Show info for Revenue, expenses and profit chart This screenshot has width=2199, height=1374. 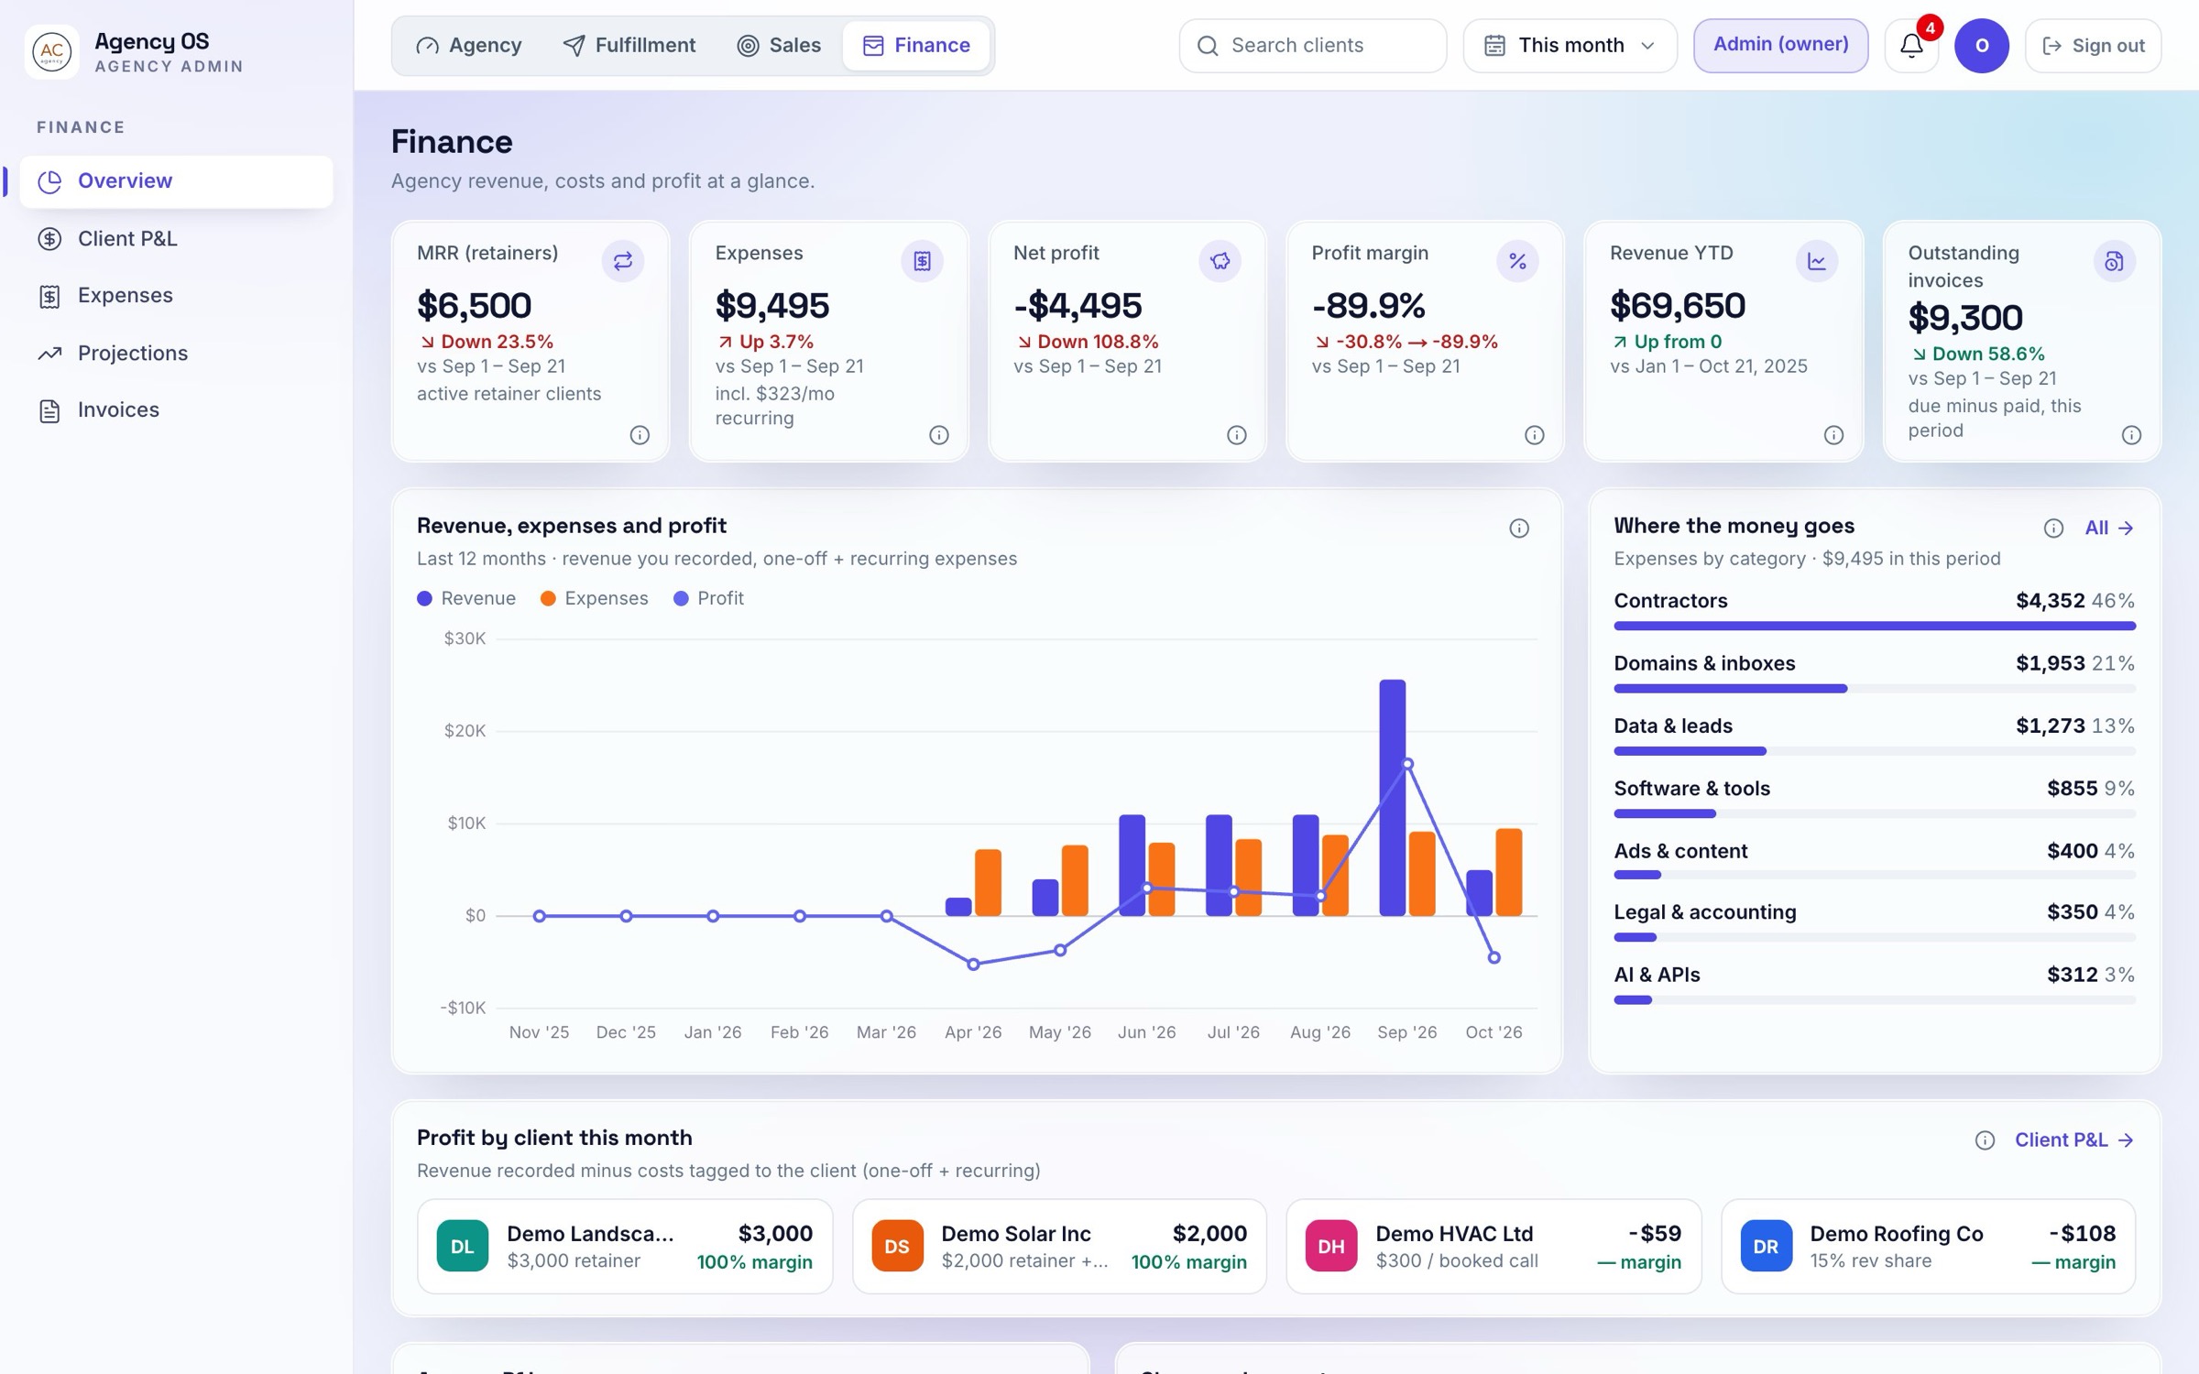pyautogui.click(x=1518, y=529)
